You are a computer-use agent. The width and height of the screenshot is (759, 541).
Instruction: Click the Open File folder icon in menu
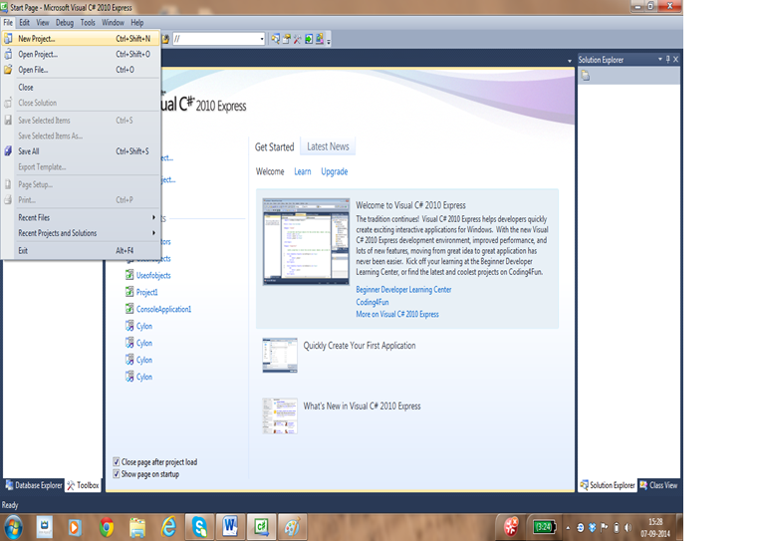pyautogui.click(x=8, y=70)
